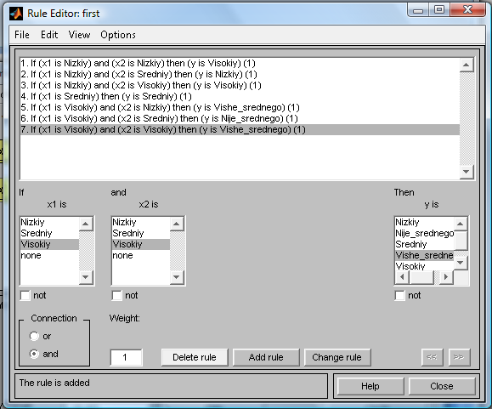
Task: Click the << shift left button
Action: (x=432, y=357)
